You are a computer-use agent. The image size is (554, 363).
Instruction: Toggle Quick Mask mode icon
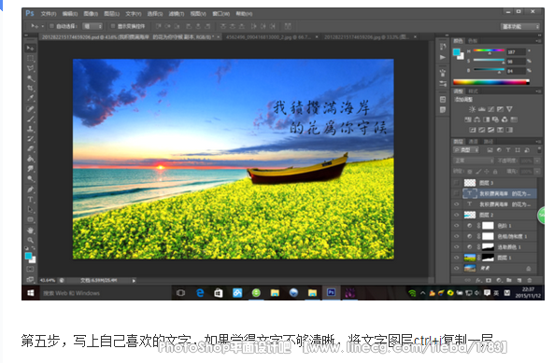click(31, 269)
